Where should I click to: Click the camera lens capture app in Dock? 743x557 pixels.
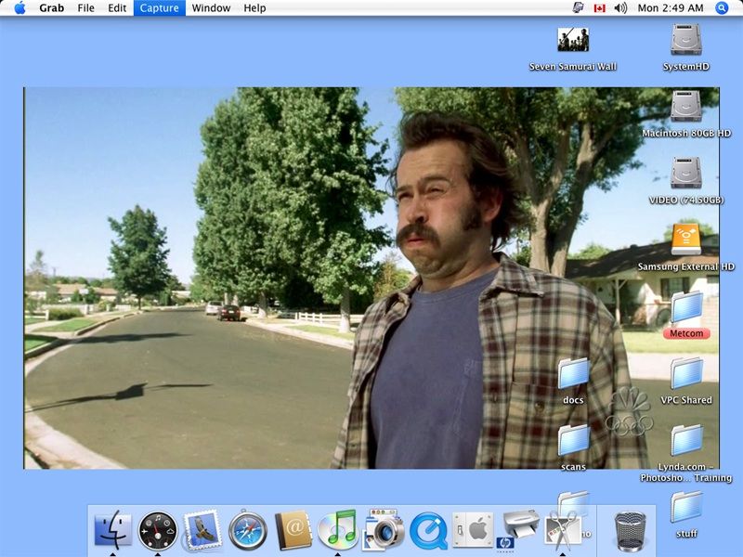[x=383, y=530]
